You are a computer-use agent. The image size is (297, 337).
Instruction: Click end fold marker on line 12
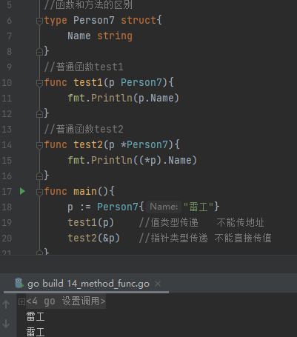(x=39, y=114)
